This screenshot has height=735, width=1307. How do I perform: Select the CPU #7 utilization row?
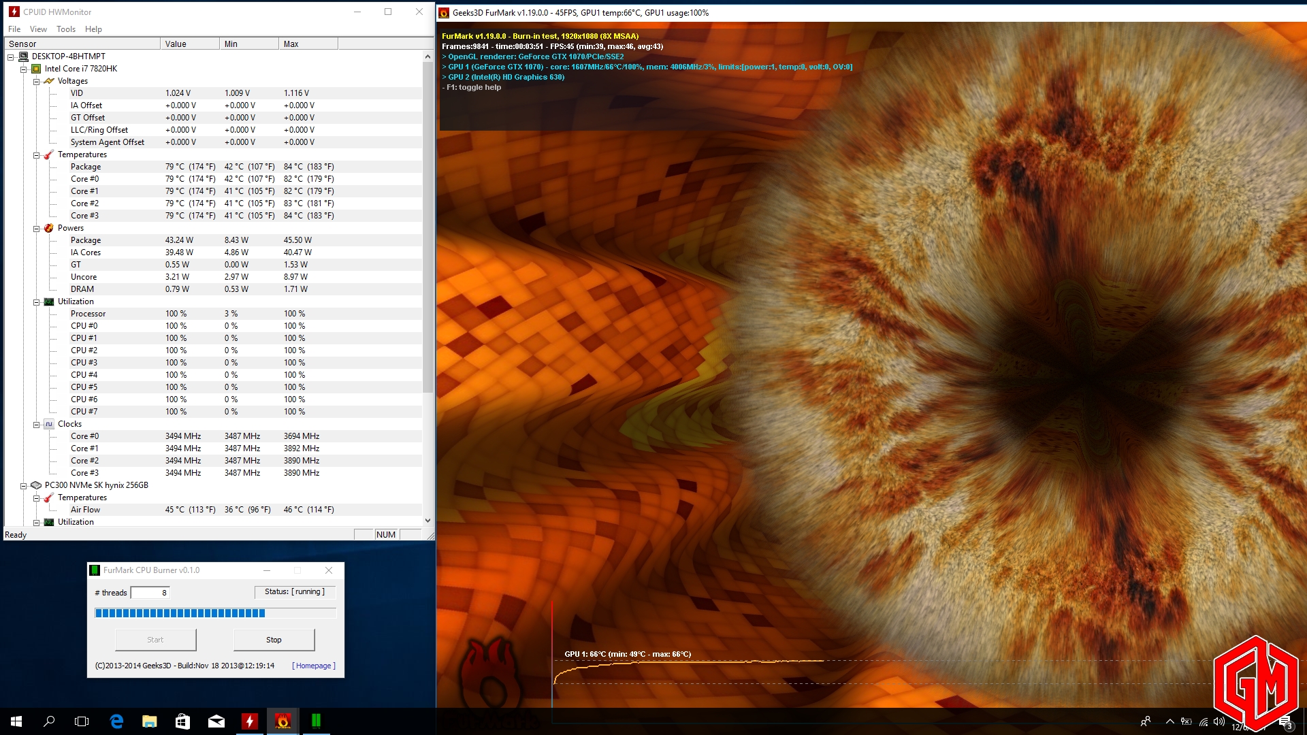(x=214, y=412)
